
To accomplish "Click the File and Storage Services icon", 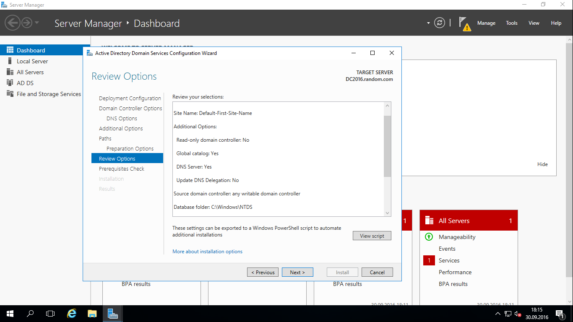I will pyautogui.click(x=10, y=93).
